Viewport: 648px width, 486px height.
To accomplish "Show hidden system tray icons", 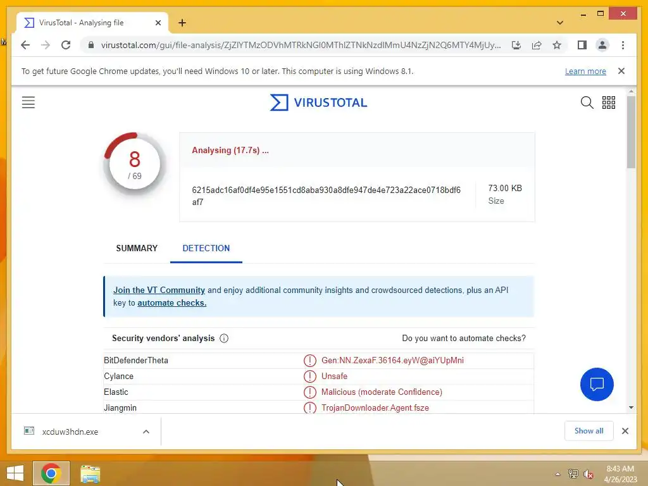I will click(x=558, y=474).
